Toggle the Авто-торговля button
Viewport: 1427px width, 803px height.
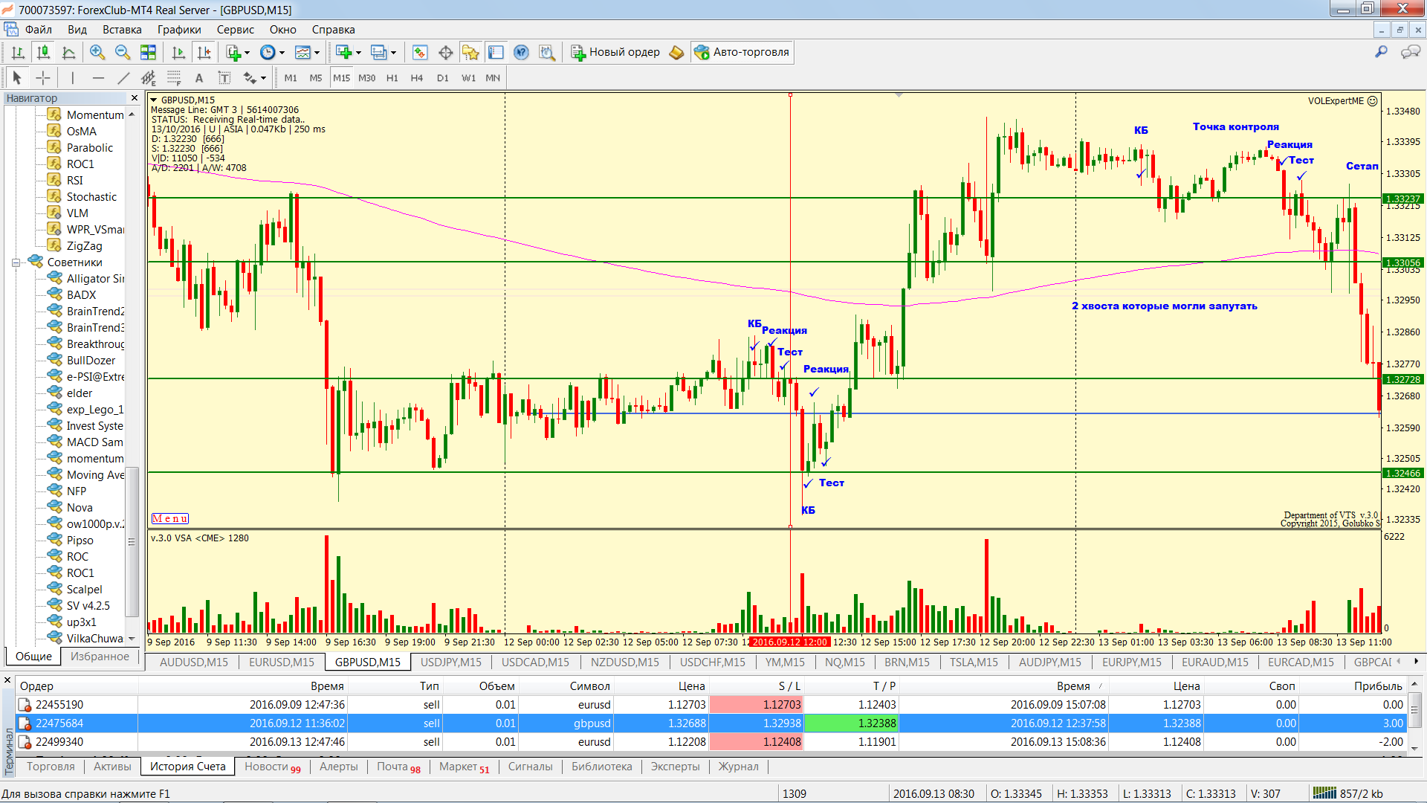pos(742,52)
